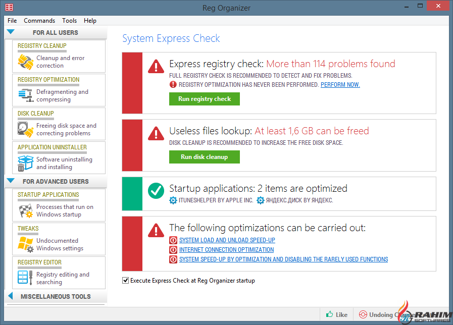Click the FOR ALL USERS section header label
This screenshot has height=325, width=453.
click(56, 33)
